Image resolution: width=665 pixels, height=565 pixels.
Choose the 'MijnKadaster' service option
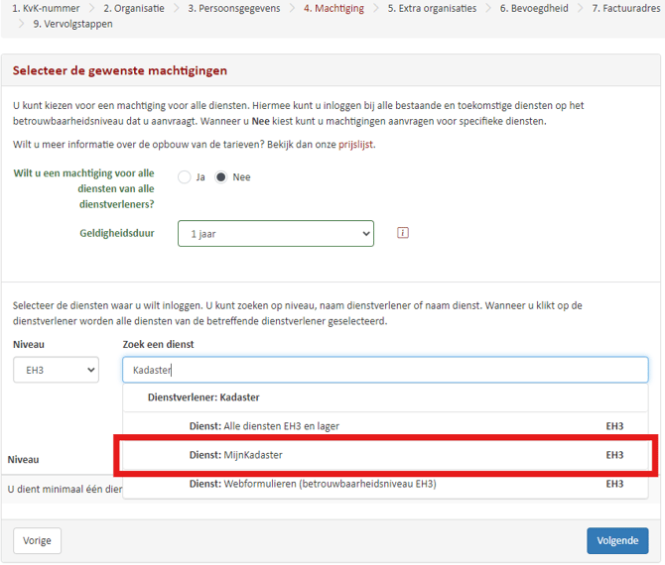pos(385,455)
